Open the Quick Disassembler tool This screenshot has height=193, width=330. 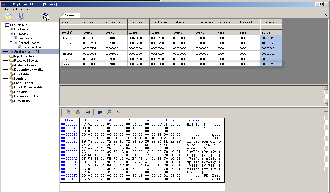pyautogui.click(x=29, y=87)
